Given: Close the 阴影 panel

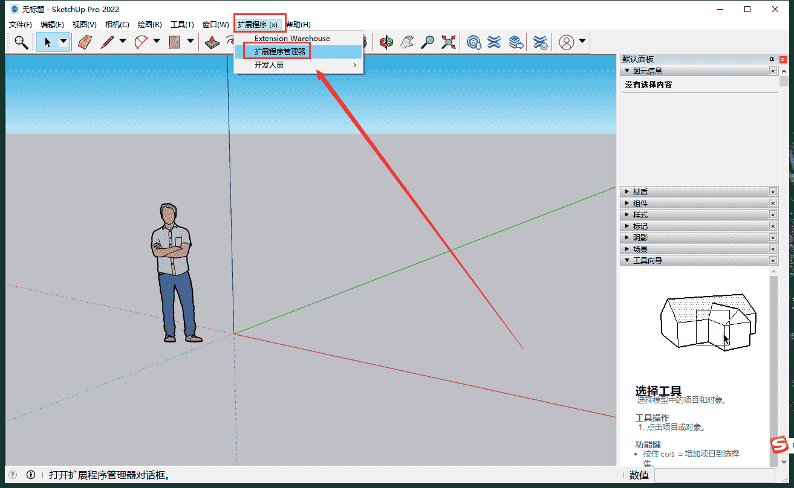Looking at the screenshot, I should tap(773, 238).
